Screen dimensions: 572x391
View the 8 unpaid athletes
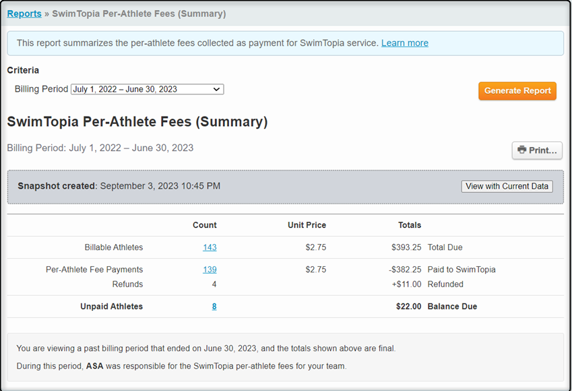(x=214, y=306)
